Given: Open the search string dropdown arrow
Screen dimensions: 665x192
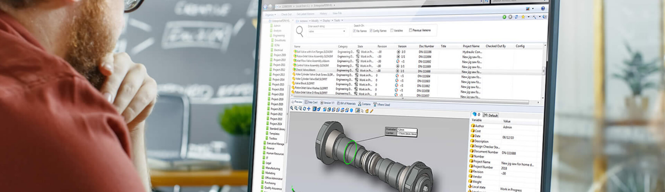Looking at the screenshot, I should [x=344, y=31].
